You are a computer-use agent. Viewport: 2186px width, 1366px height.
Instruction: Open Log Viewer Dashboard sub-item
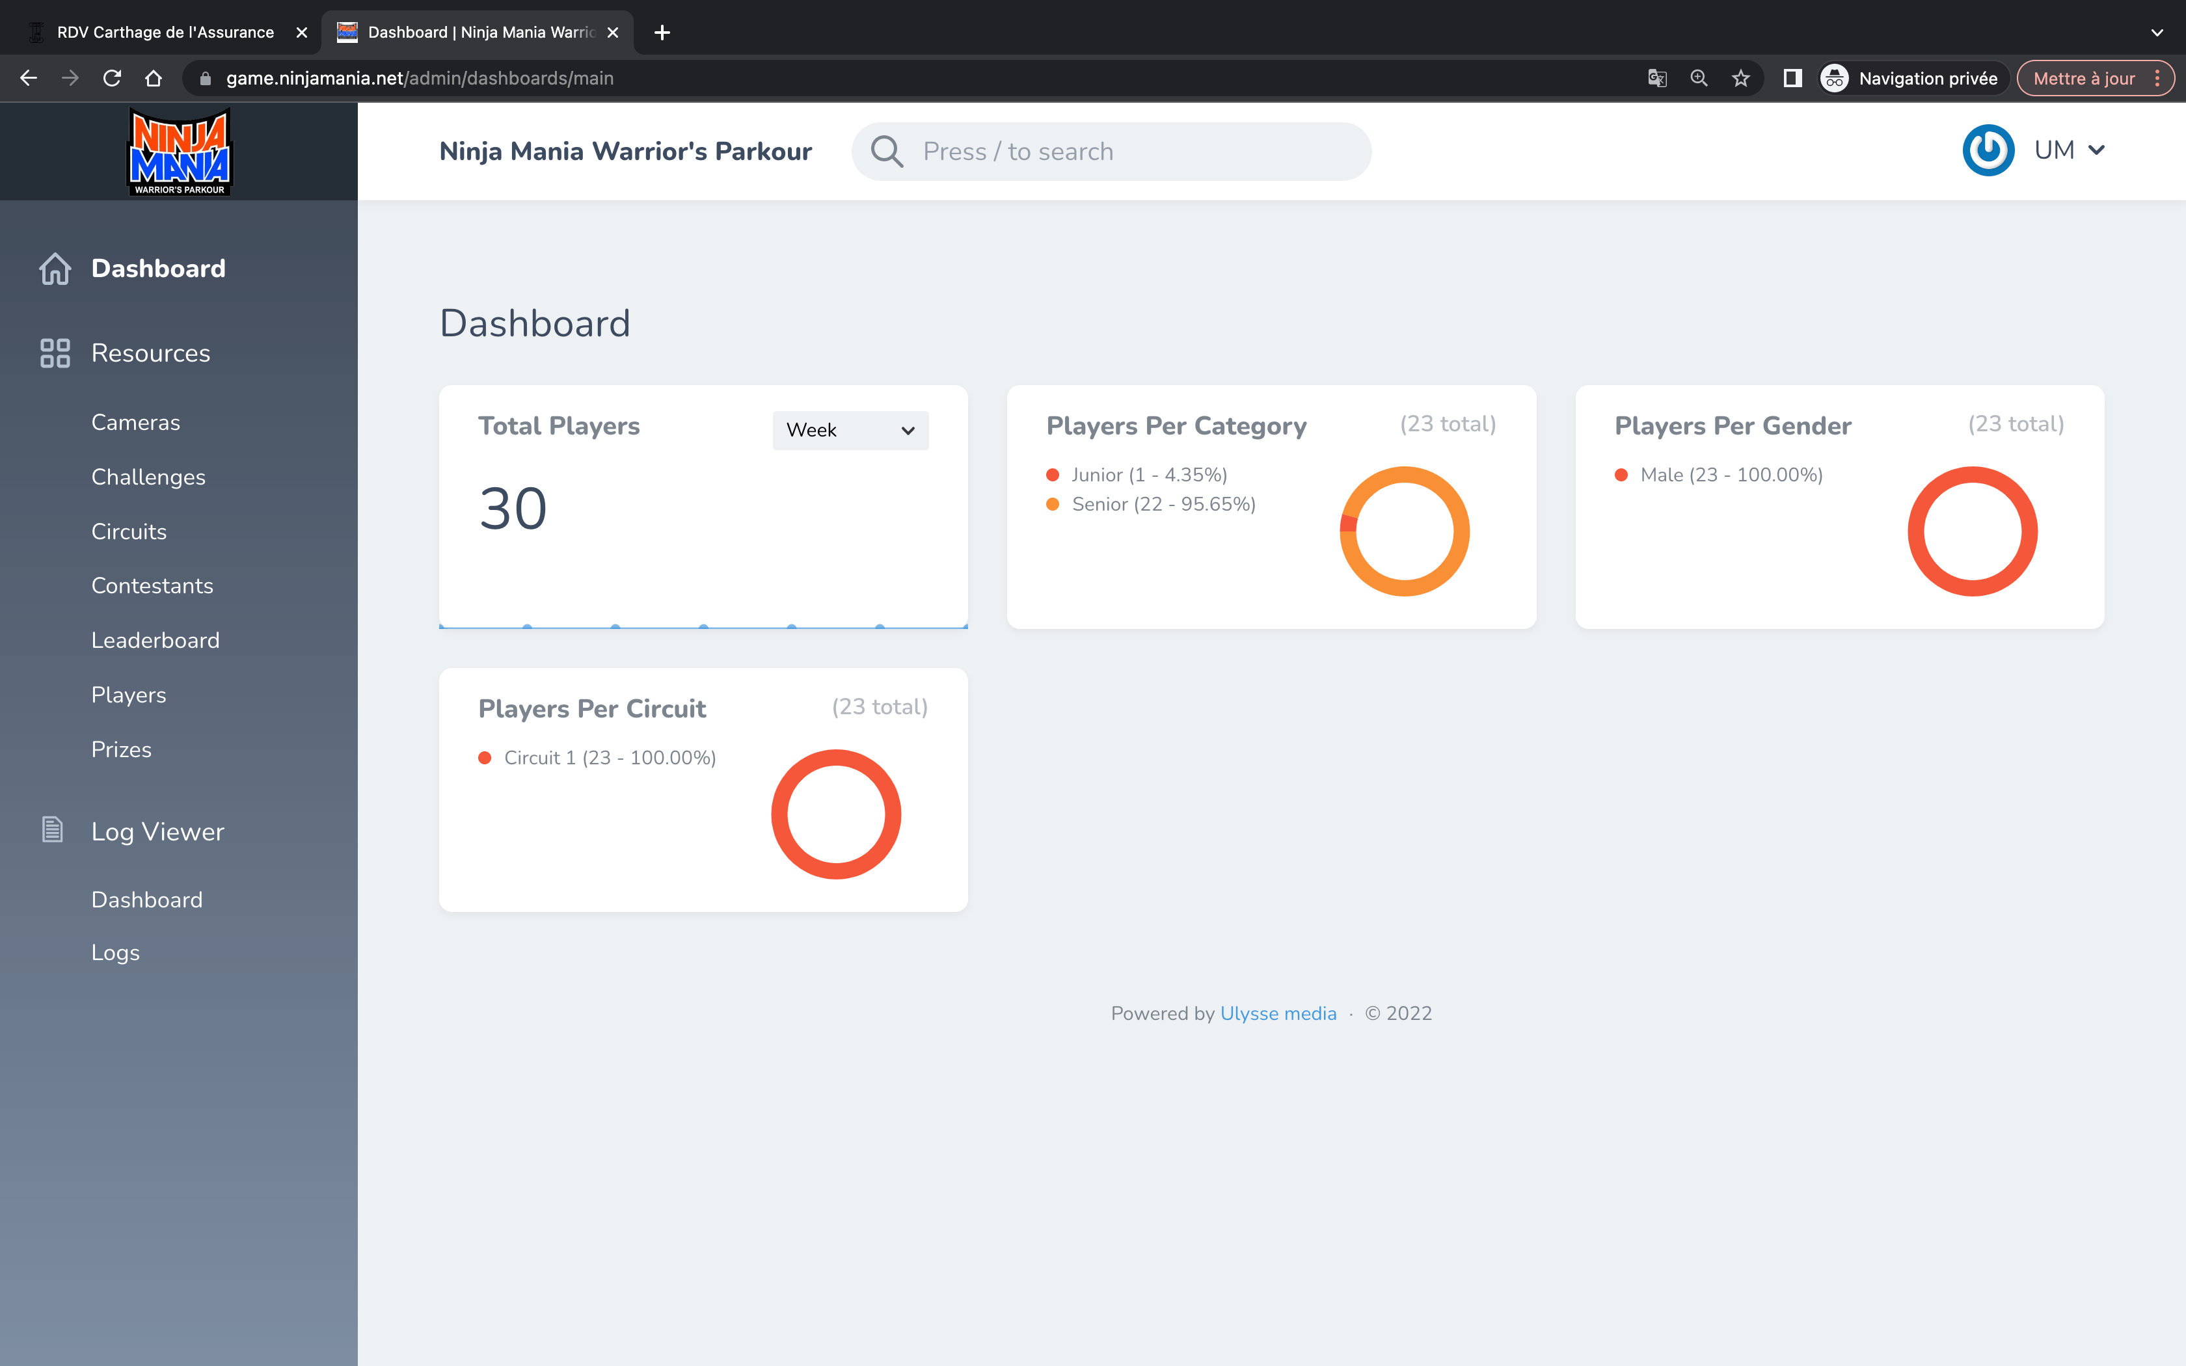coord(147,900)
